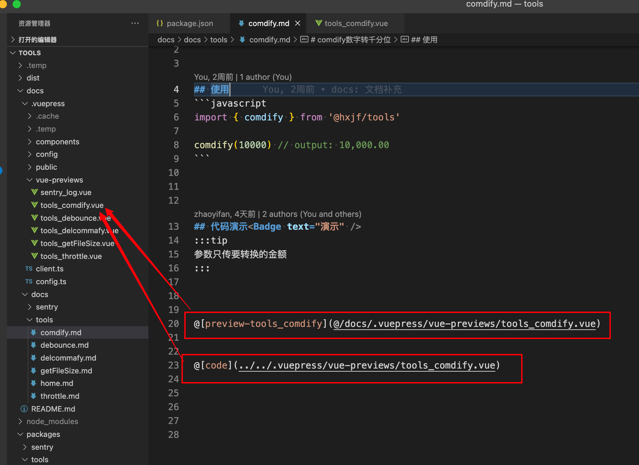Click the explorer more actions ellipsis icon

(135, 23)
